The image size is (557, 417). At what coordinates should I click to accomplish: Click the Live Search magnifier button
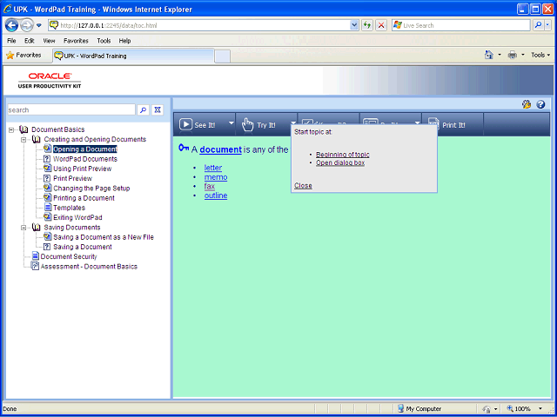click(539, 25)
